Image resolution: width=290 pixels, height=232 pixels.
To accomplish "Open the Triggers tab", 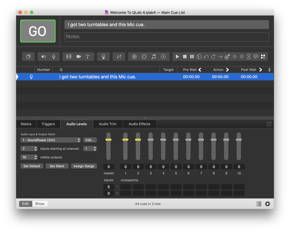I will point(48,124).
